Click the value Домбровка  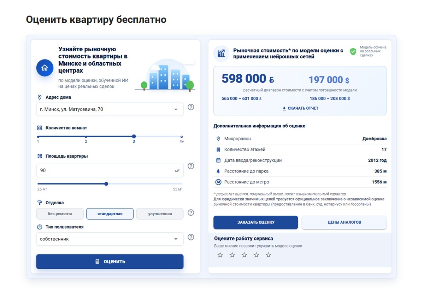375,139
